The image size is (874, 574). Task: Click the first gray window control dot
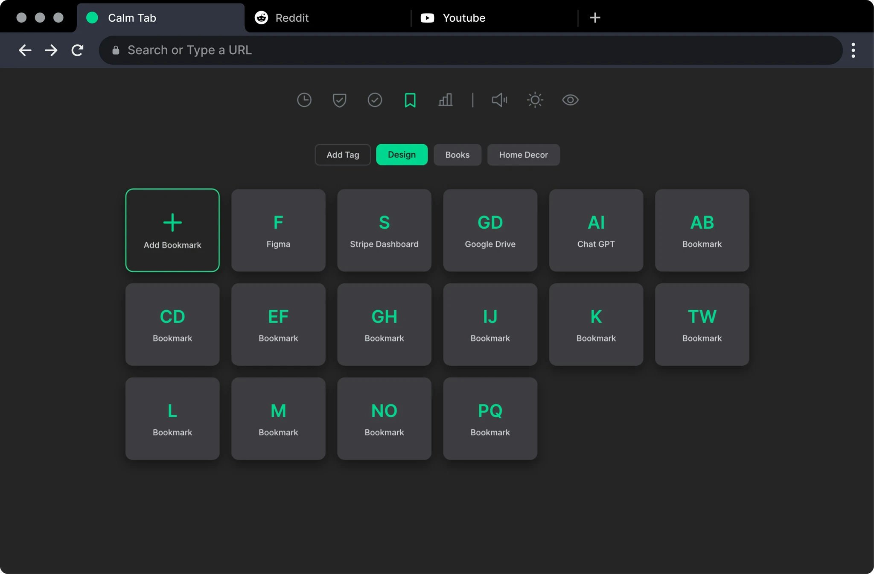pos(21,17)
